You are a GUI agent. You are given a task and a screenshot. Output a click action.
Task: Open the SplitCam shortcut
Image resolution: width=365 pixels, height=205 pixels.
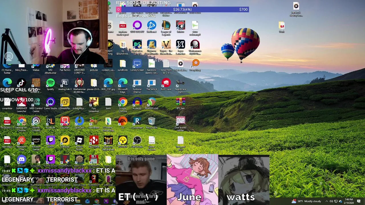point(79,123)
